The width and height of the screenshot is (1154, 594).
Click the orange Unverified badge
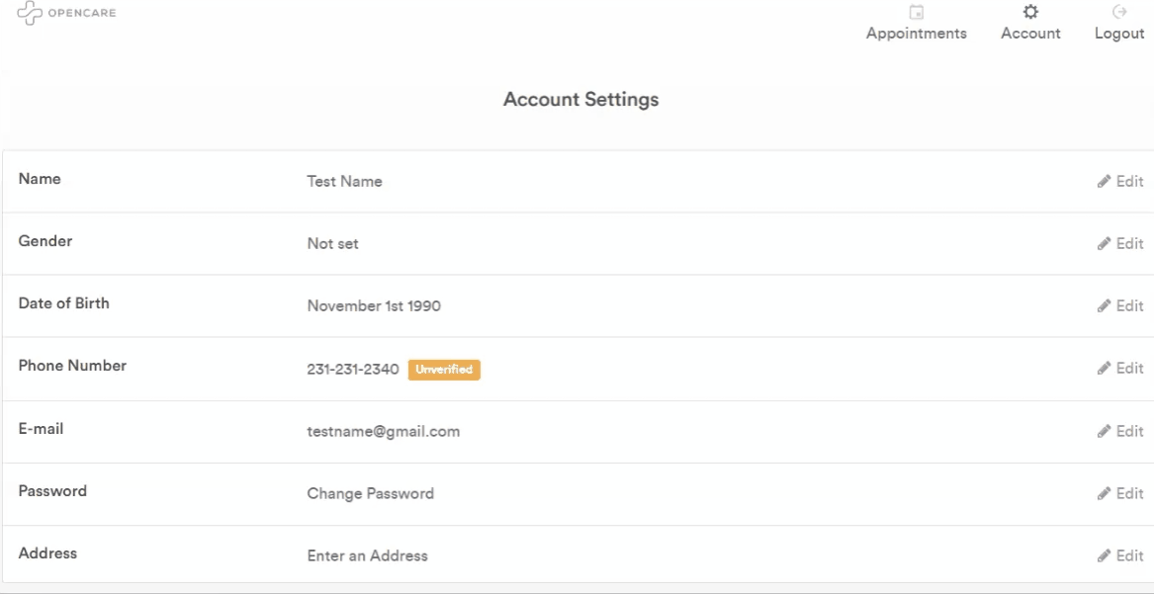point(444,370)
